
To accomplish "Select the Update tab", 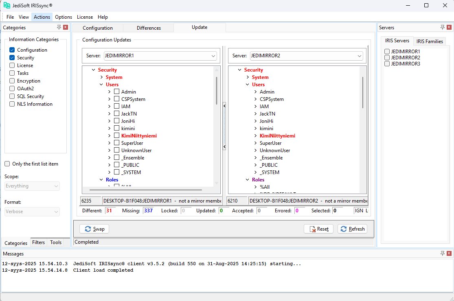I will tap(200, 27).
